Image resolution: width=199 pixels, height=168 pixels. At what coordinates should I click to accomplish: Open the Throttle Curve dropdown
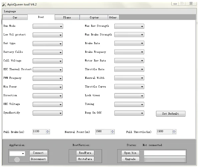click(x=129, y=87)
